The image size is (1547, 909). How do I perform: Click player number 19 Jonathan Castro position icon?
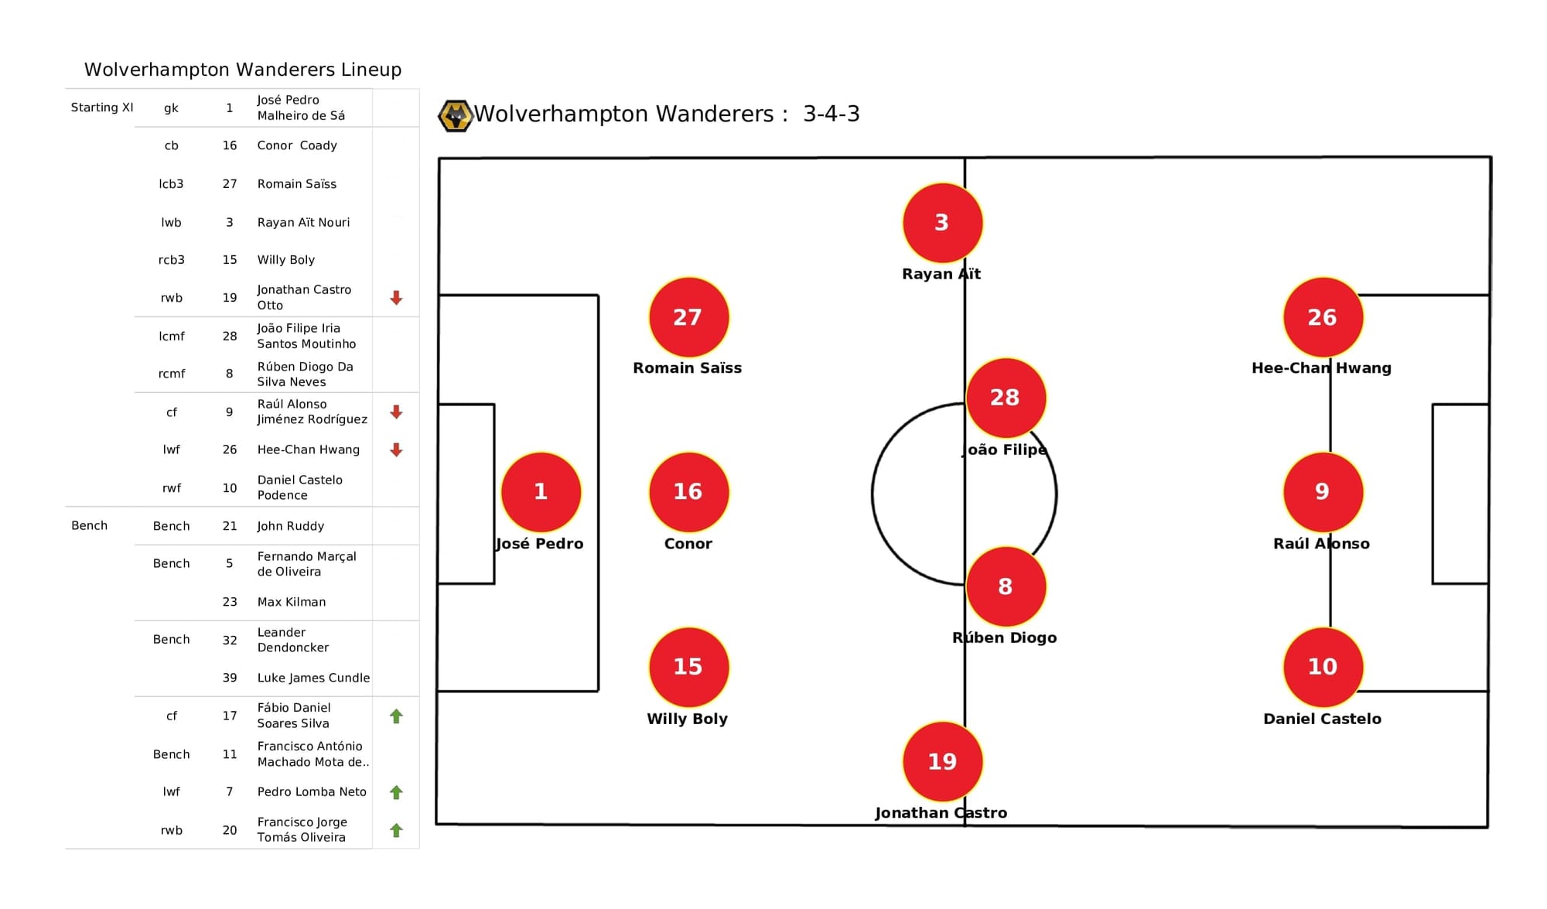[x=938, y=760]
